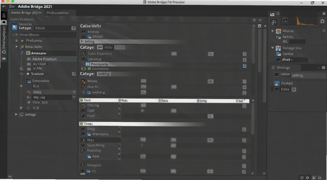Screen dimensions: 327x180
Task: Click the blue icon at end of Porcesordy row
Action: click(244, 66)
